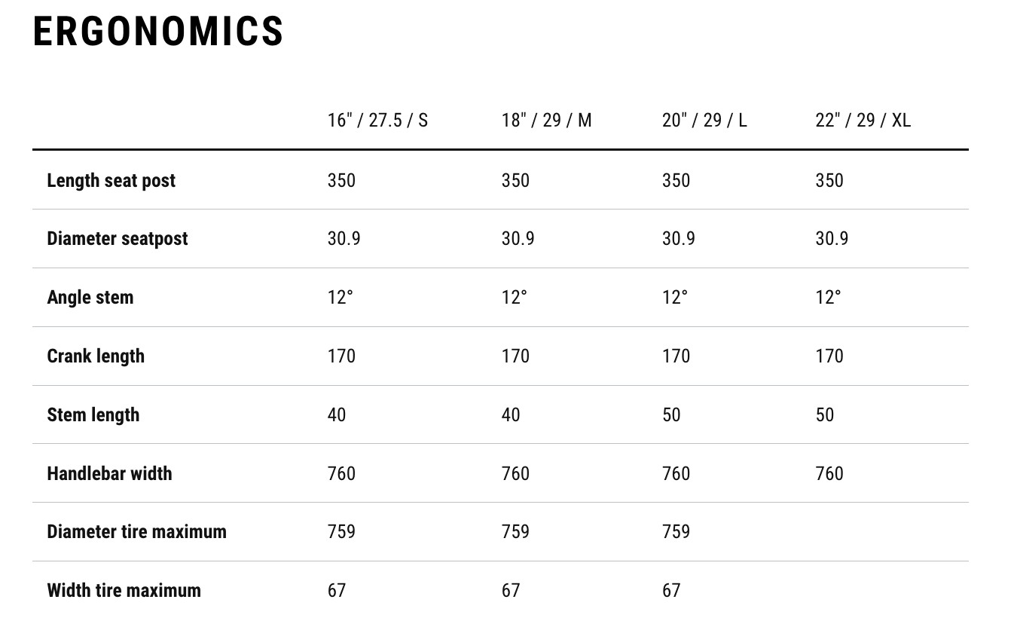Click Angle stem value for size XL
Image resolution: width=1017 pixels, height=627 pixels.
coord(828,297)
